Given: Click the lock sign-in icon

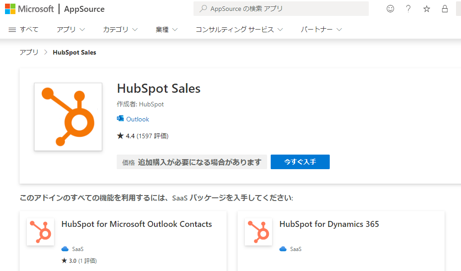Looking at the screenshot, I should click(x=445, y=9).
